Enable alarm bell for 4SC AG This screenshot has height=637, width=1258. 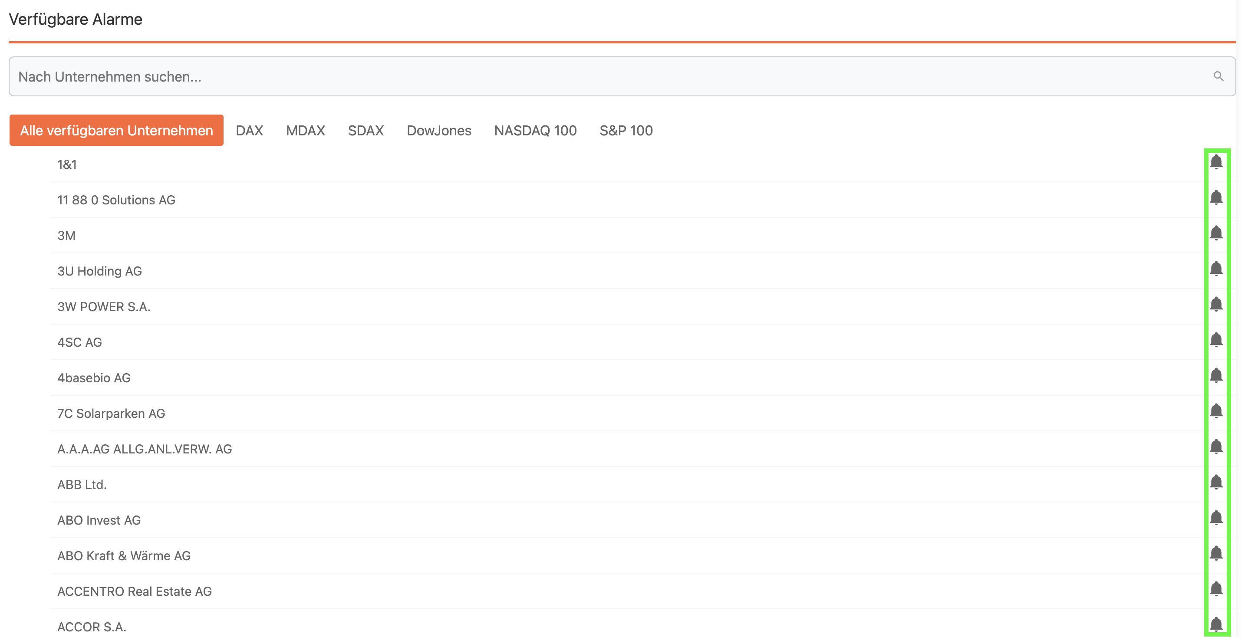[1216, 340]
